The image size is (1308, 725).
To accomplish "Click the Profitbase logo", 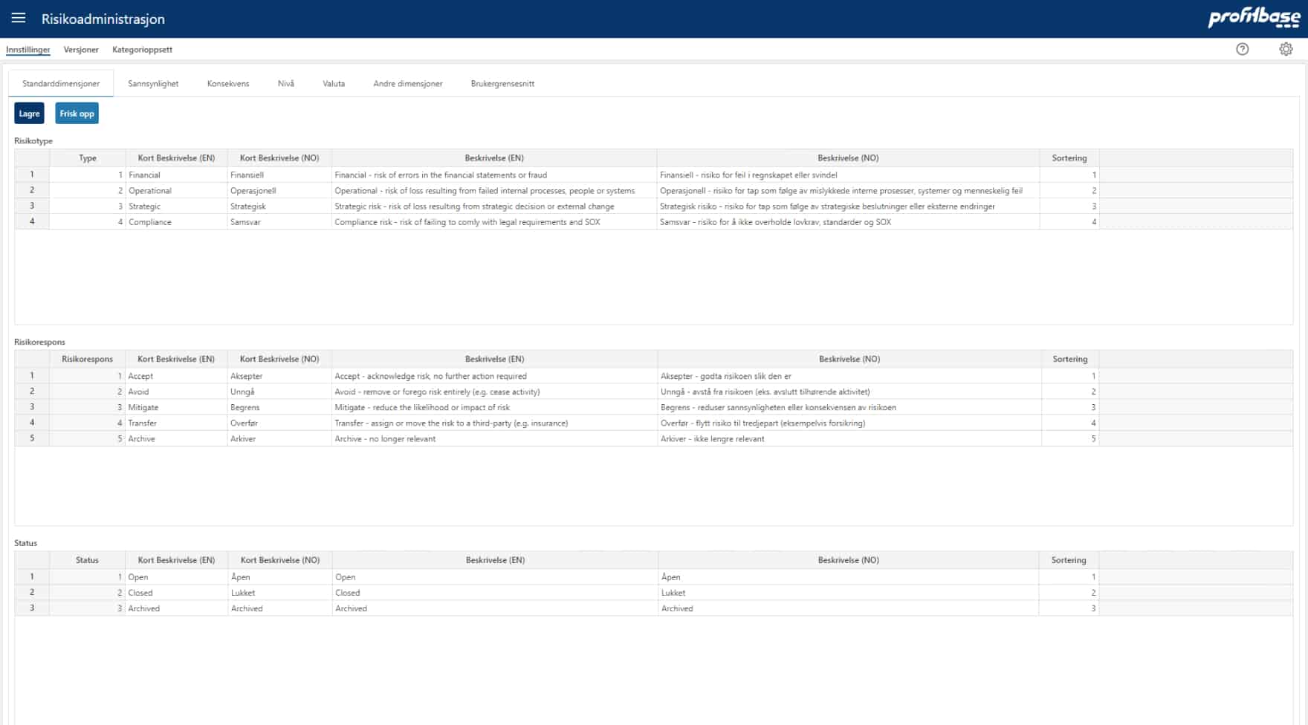I will (x=1254, y=18).
